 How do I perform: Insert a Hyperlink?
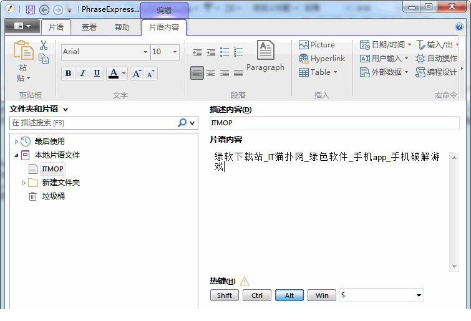click(322, 59)
